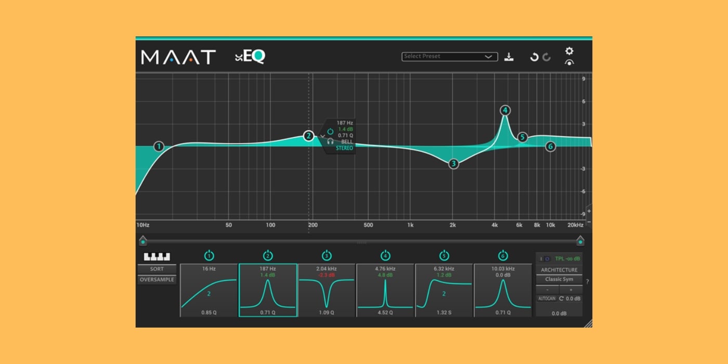
Task: Click the bottom 0.0 dB output gain value
Action: [x=559, y=314]
